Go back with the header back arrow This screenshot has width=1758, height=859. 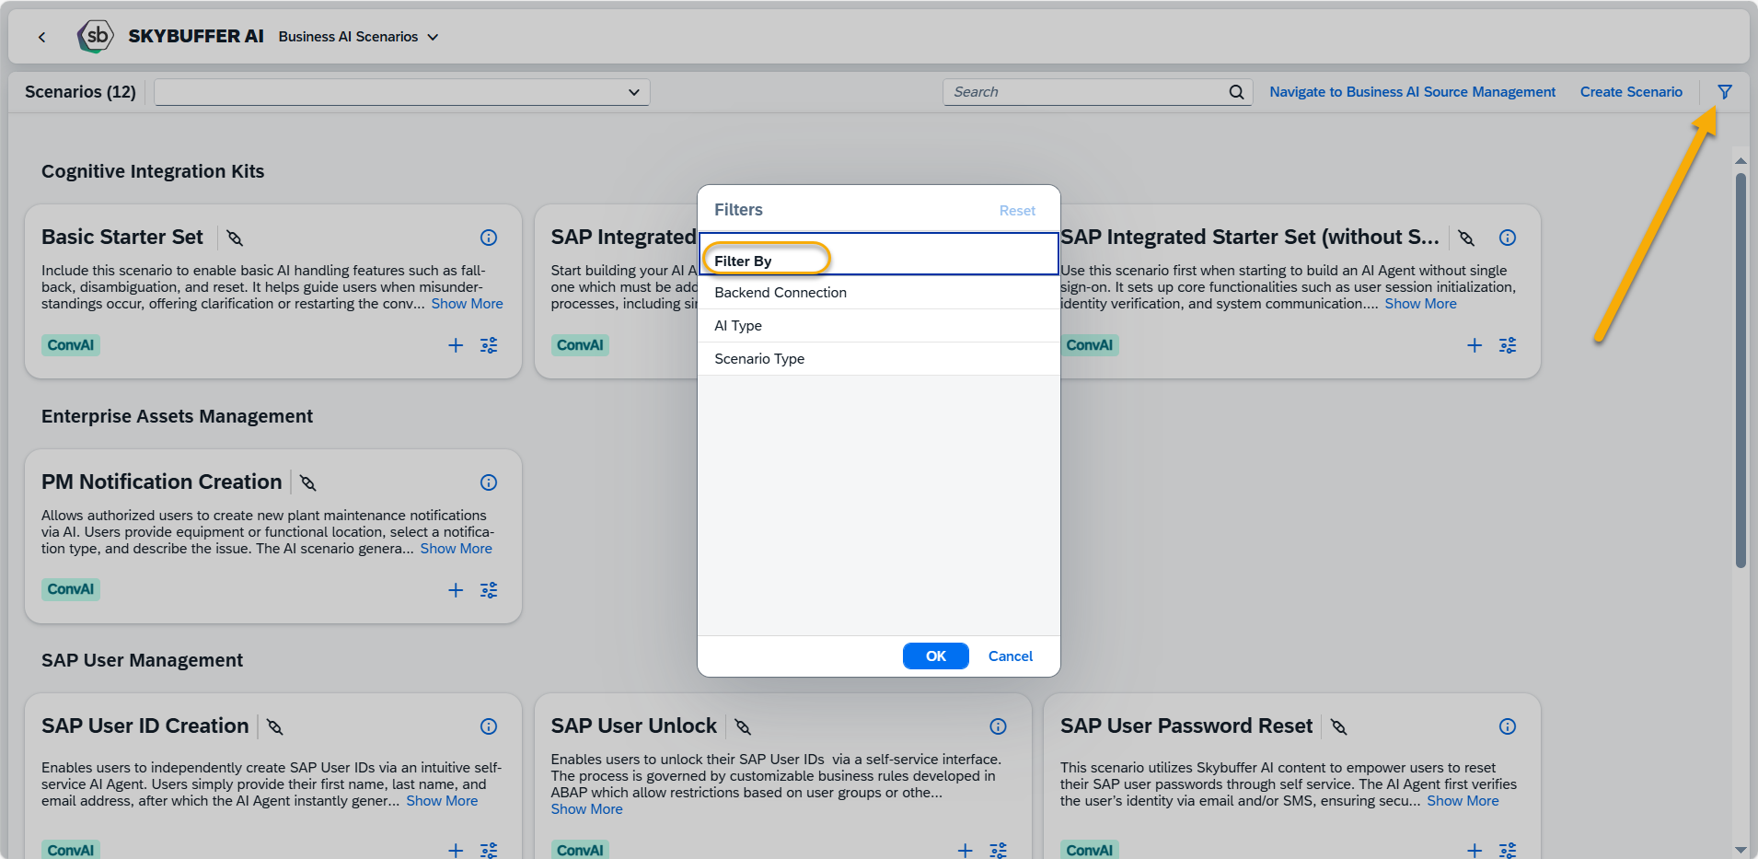coord(41,37)
